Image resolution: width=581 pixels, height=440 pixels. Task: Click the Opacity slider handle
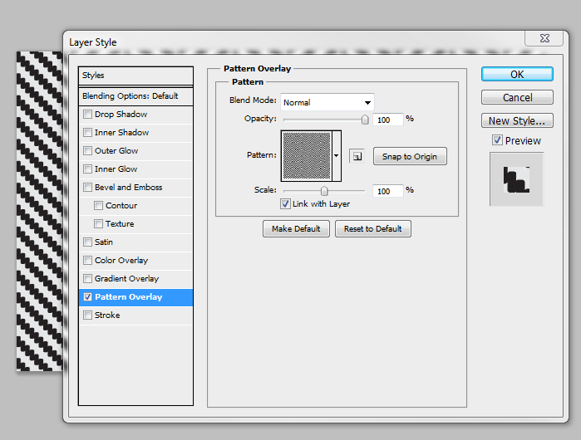pos(365,120)
